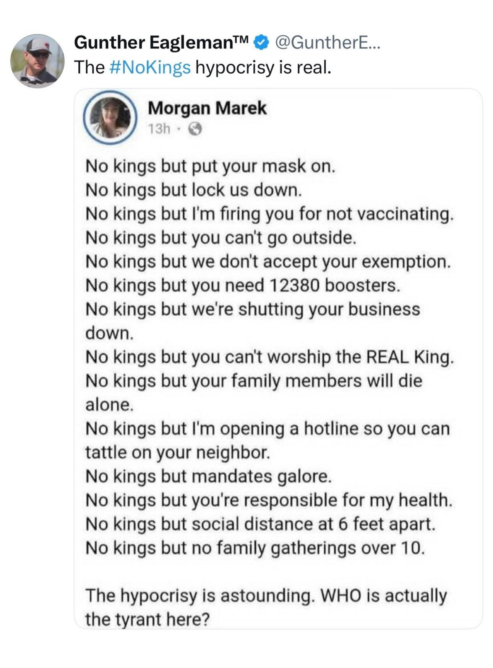Open Morgan Marek's circular profile picture
Image resolution: width=493 pixels, height=668 pixels.
click(x=110, y=118)
